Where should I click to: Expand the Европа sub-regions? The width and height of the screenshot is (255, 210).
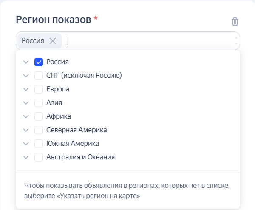[x=26, y=89]
